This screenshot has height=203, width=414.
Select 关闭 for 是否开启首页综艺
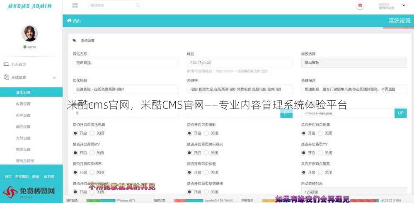click(x=92, y=172)
